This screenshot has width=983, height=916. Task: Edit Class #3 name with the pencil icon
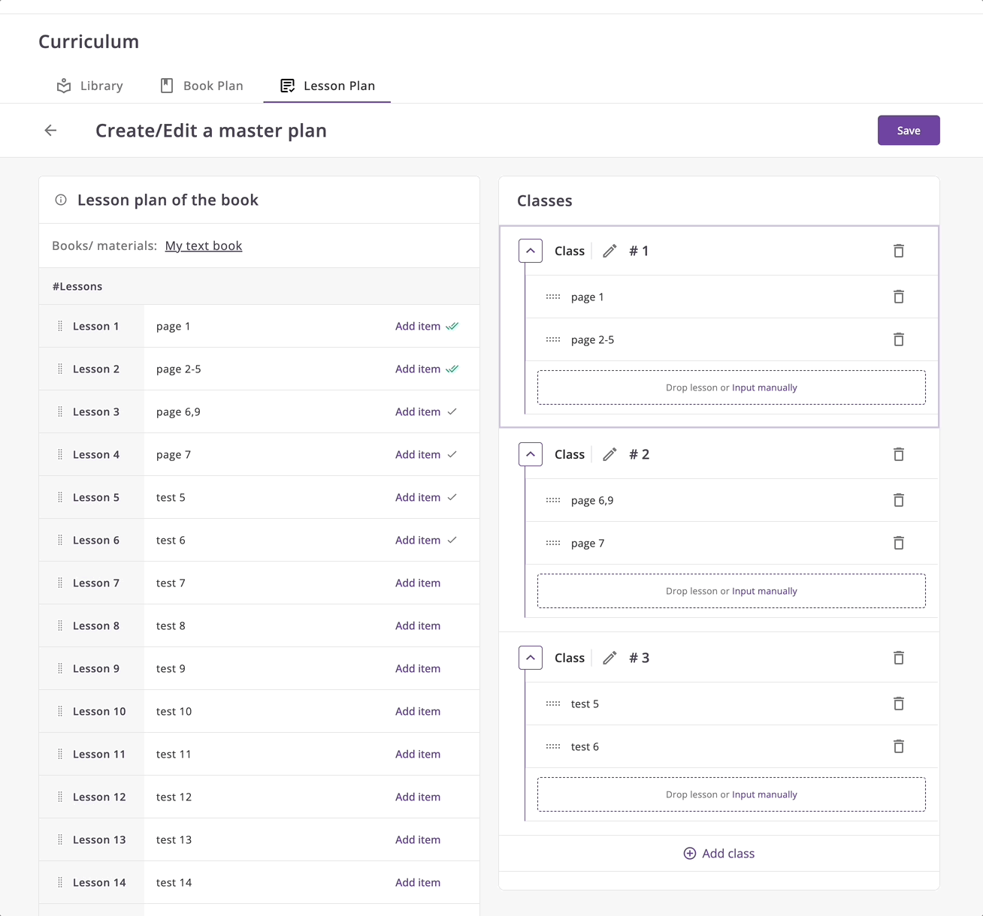[609, 658]
